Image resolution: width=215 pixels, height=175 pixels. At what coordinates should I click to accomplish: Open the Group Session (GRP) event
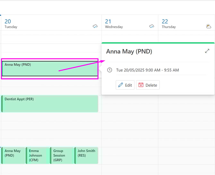[x=62, y=155]
